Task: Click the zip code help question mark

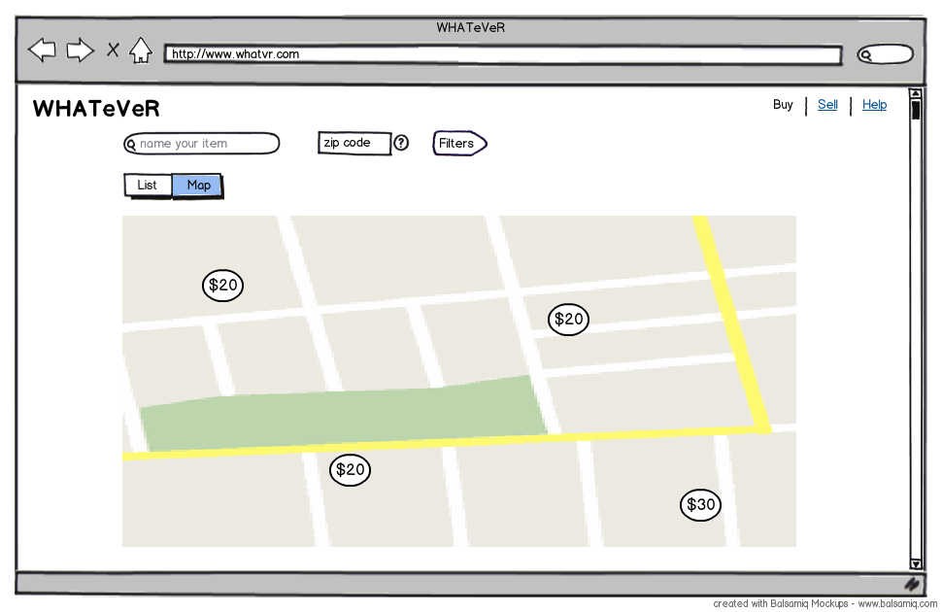Action: point(400,143)
